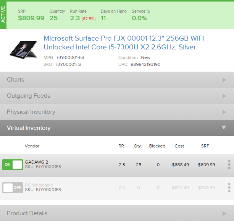This screenshot has width=234, height=221.
Task: Click the GADAWG 2 SRP $809.99
Action: point(207,165)
